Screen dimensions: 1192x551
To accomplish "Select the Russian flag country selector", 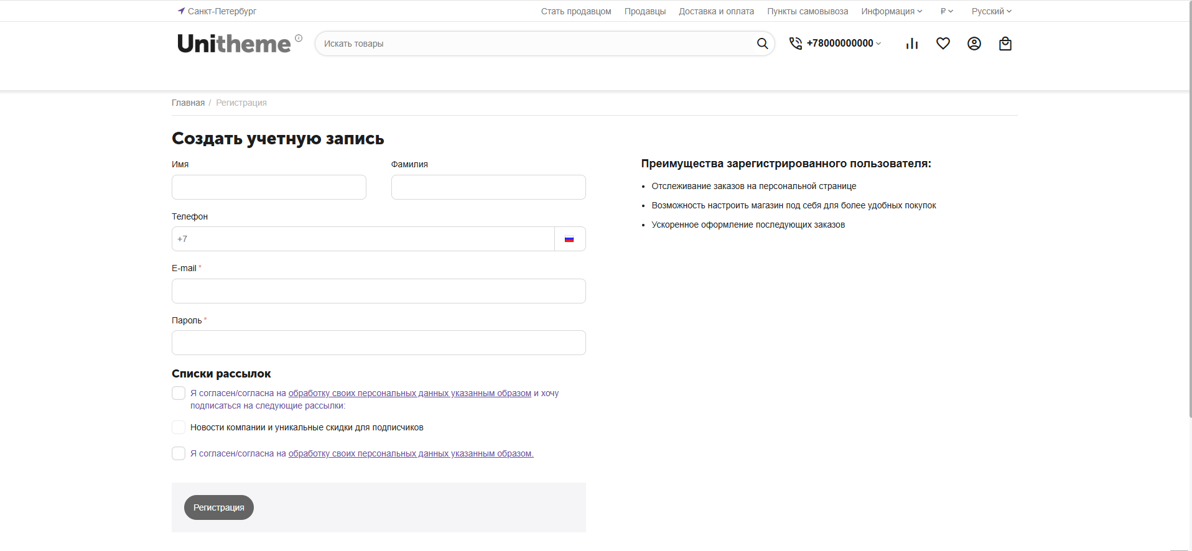I will point(569,239).
